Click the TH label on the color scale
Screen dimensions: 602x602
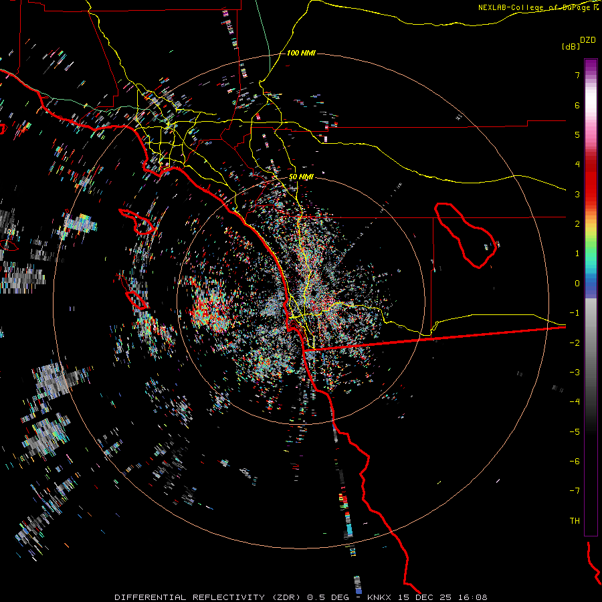[575, 521]
